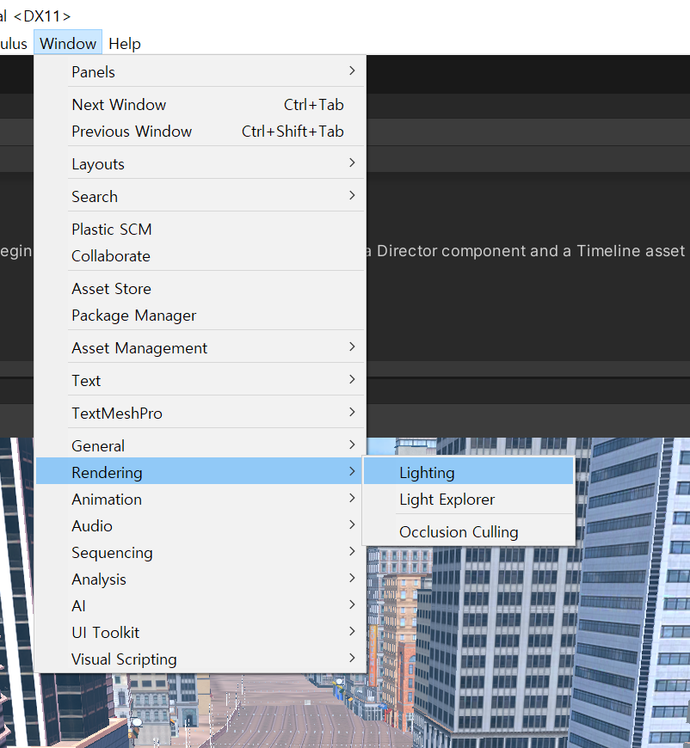Expand the Search submenu
The height and width of the screenshot is (748, 690).
(200, 196)
